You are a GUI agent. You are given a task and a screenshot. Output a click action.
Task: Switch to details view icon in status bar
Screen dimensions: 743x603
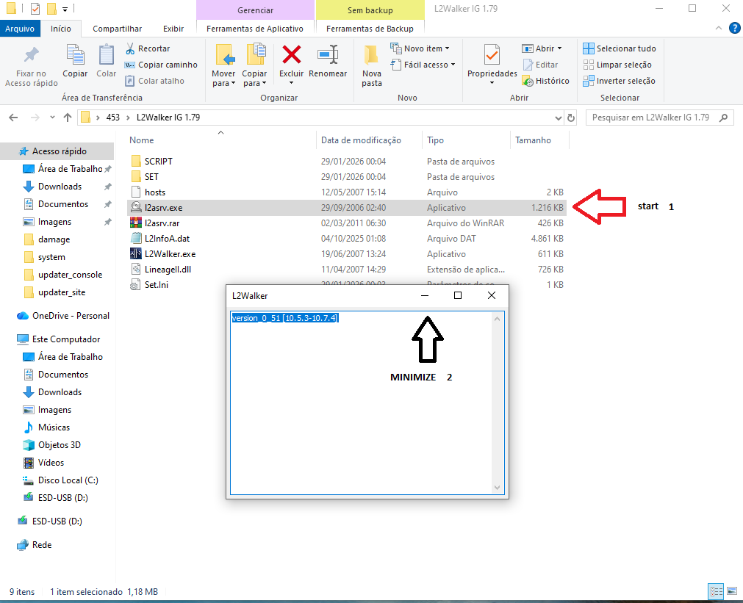pos(716,591)
